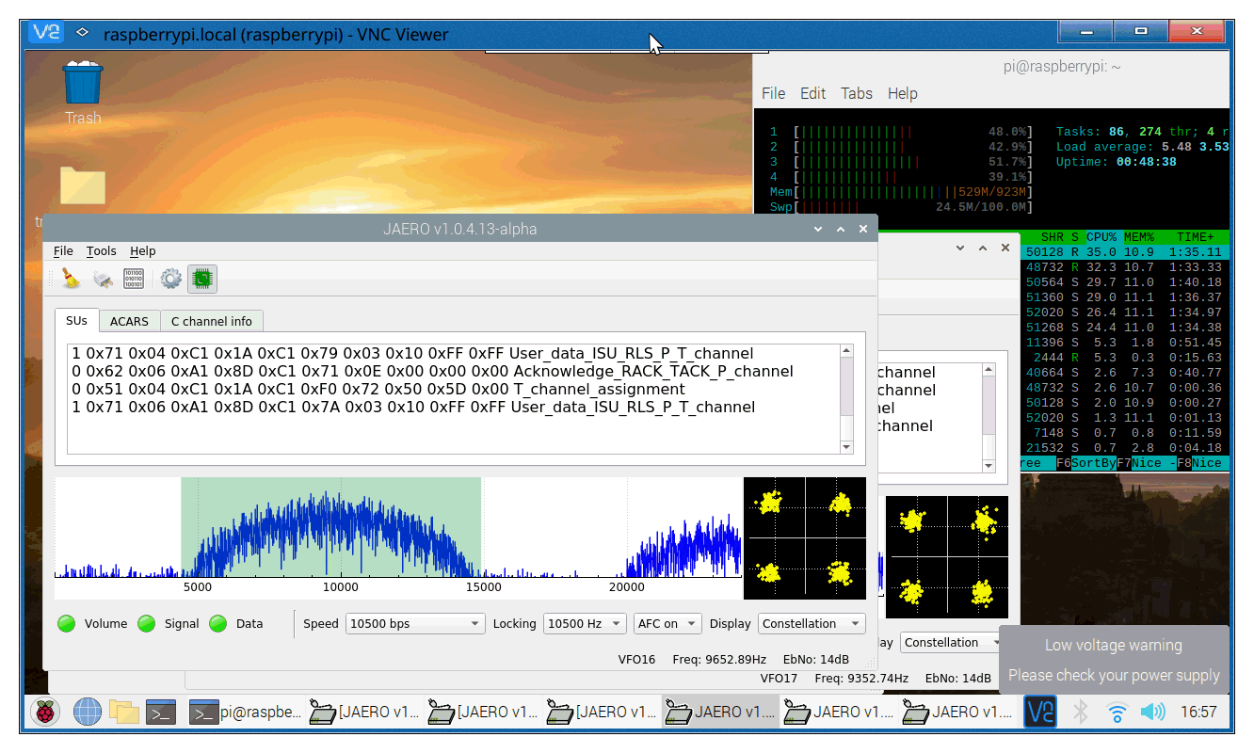Click the scroll-down arrow of the SUs text box

point(846,448)
